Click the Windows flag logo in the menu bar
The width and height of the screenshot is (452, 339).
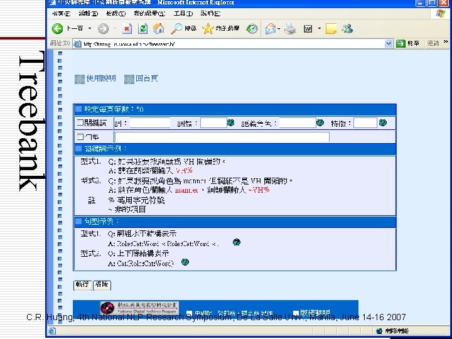tap(440, 14)
